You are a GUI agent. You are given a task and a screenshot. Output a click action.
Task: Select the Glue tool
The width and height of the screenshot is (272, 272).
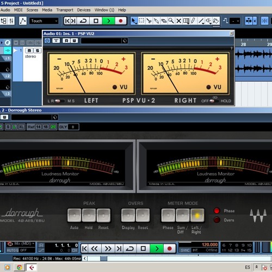pyautogui.click(x=156, y=21)
